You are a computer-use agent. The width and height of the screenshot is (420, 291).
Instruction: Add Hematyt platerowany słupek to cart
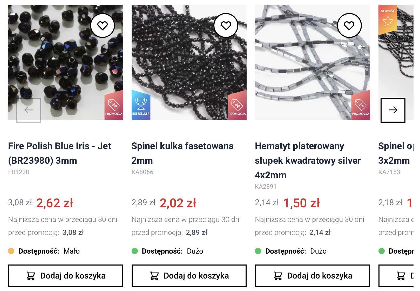[x=313, y=276]
